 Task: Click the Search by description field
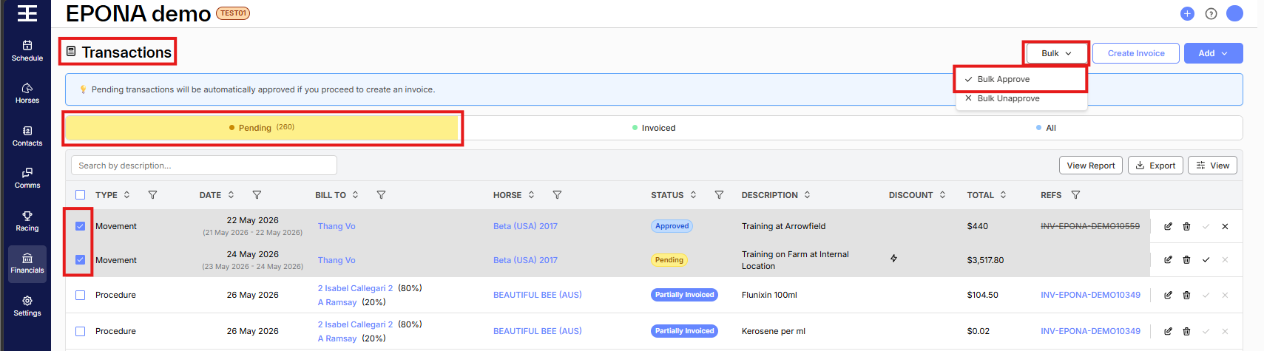click(204, 166)
